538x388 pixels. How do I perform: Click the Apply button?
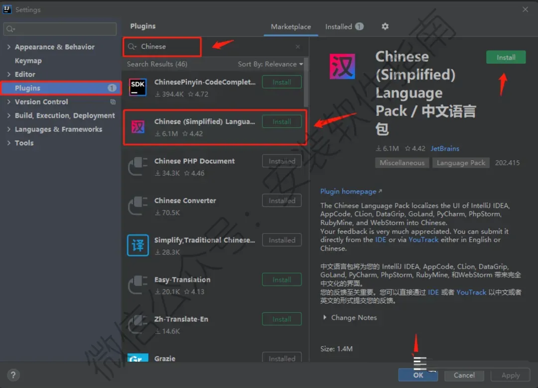(x=510, y=375)
